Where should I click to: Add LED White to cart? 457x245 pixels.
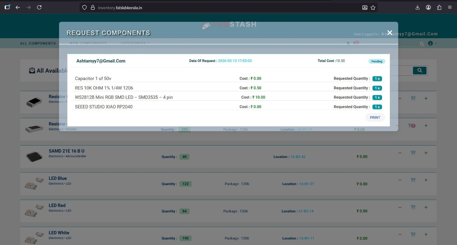pos(413,234)
